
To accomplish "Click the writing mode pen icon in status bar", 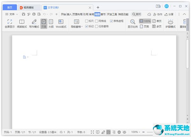I will coord(103,132).
